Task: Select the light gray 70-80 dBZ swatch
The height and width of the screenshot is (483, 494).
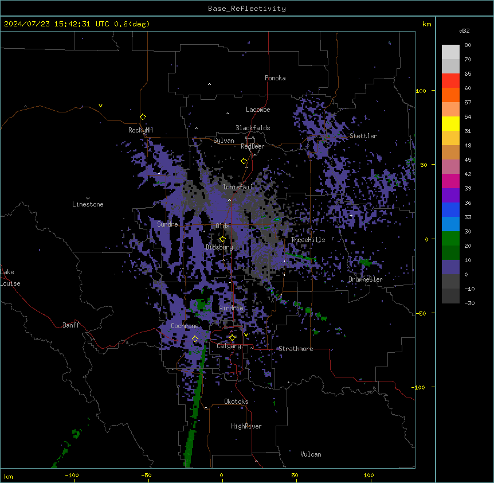Action: 450,52
